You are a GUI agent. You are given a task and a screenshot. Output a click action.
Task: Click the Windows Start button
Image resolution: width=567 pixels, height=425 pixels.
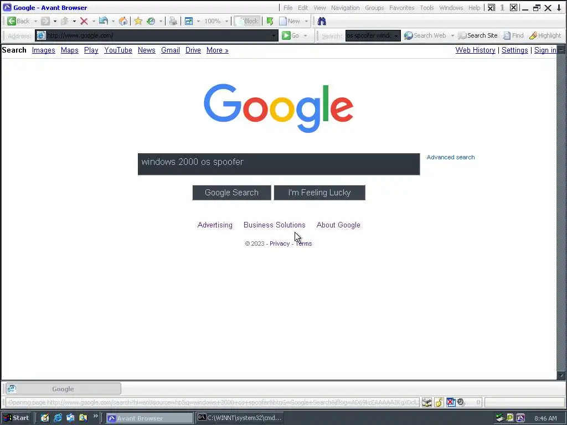pyautogui.click(x=16, y=418)
